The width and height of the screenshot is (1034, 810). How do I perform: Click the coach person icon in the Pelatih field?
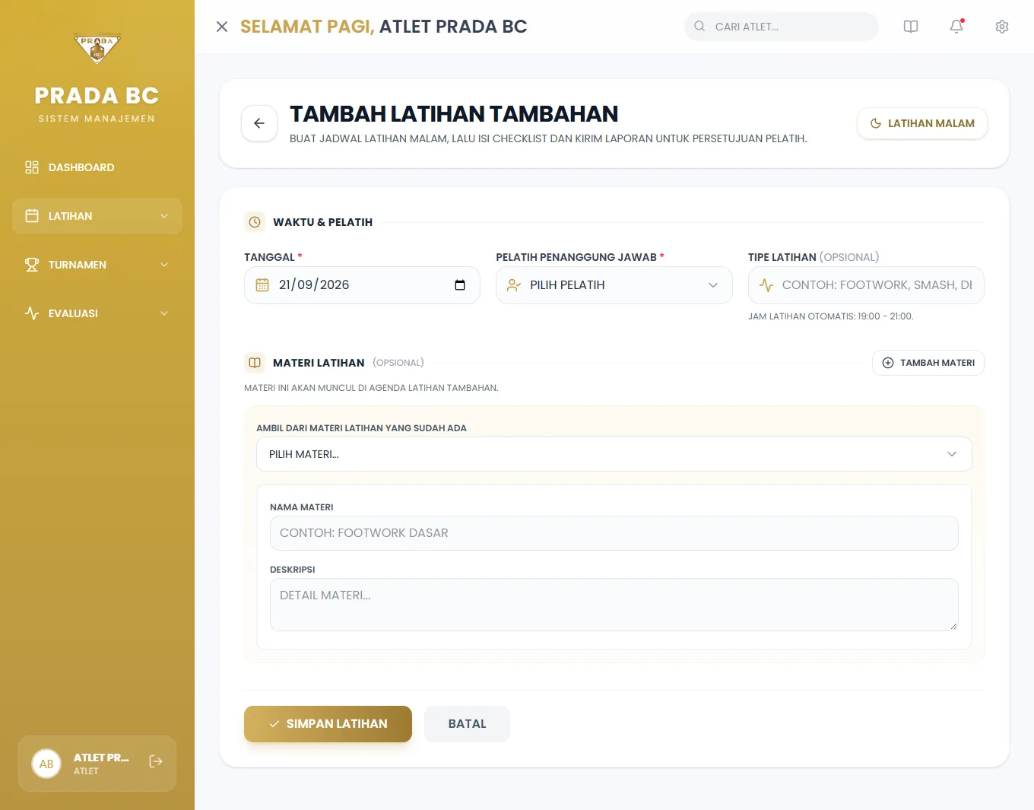[514, 285]
